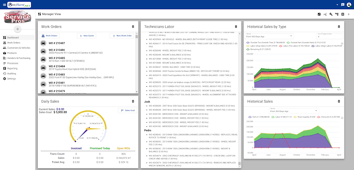This screenshot has width=354, height=170.
Task: Click the New Work Order button
Action: point(122,36)
